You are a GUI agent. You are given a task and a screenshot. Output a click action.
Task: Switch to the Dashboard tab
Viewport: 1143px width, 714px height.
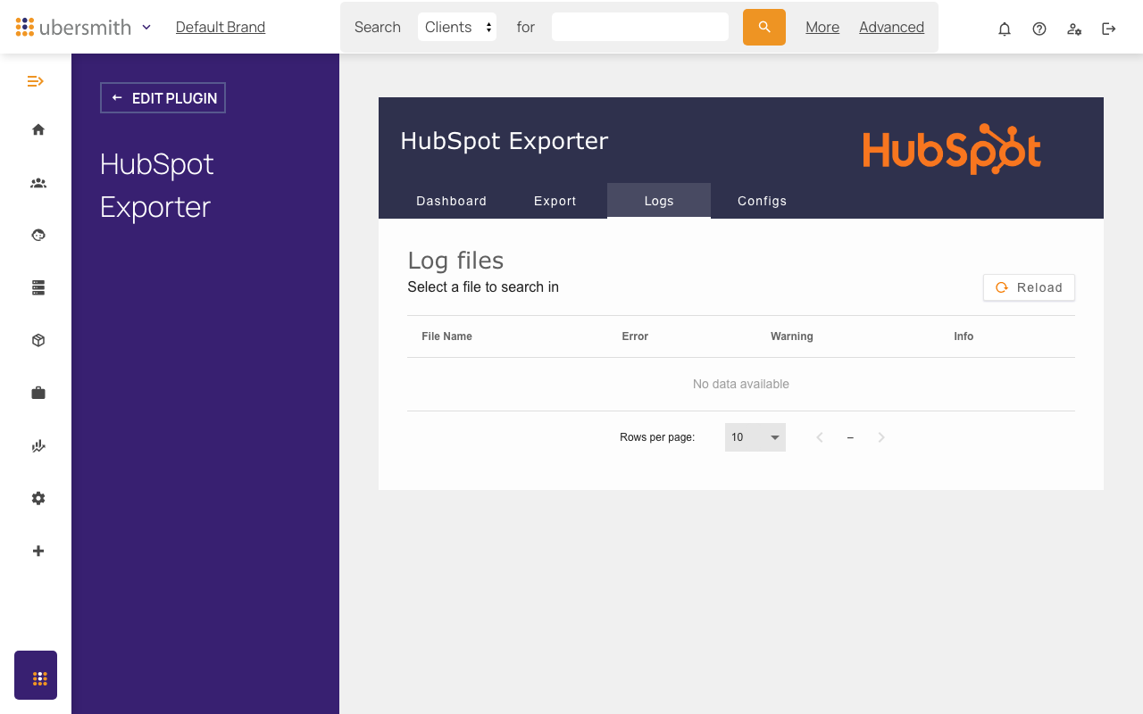pos(452,201)
